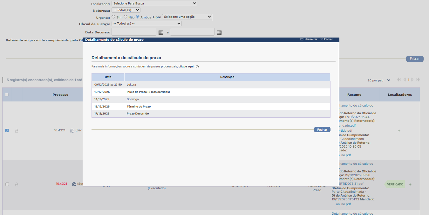Follow the 'clique aqui' link
Screen dimensions: 429x215
[x=186, y=67]
